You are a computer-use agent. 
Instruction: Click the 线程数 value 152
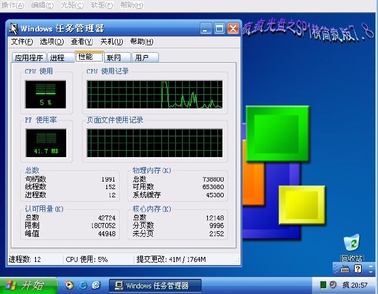(x=110, y=187)
